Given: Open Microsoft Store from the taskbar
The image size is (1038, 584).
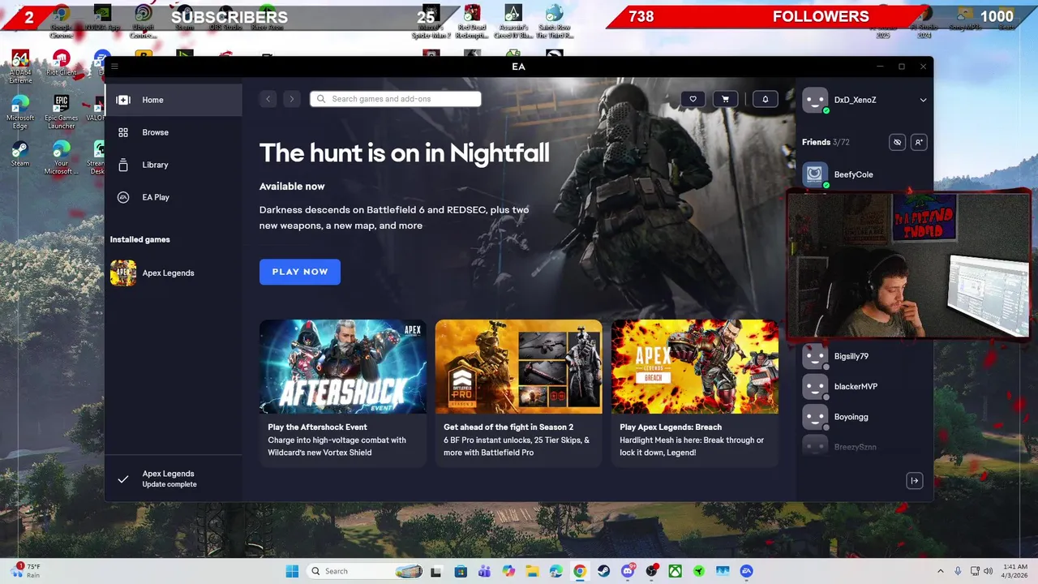Looking at the screenshot, I should point(461,571).
